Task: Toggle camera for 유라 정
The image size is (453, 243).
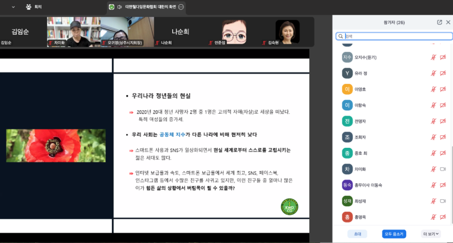Action: pos(443,73)
